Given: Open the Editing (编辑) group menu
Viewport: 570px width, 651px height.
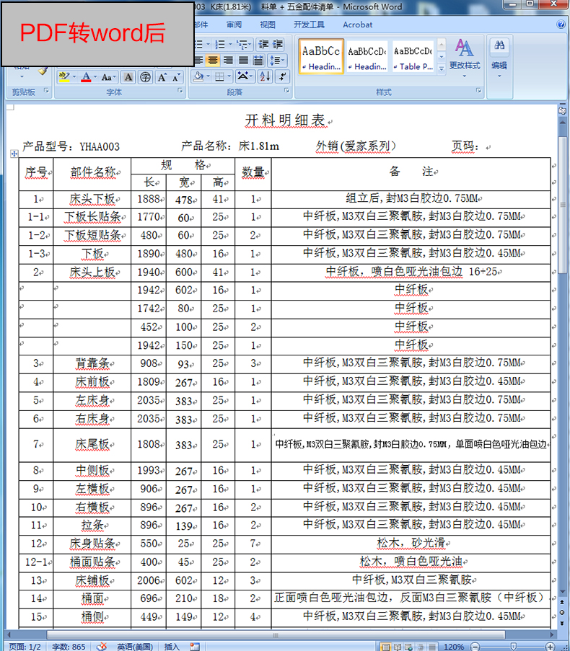Looking at the screenshot, I should click(x=499, y=58).
